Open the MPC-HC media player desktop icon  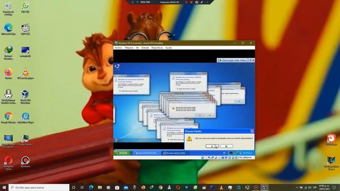tap(25, 29)
